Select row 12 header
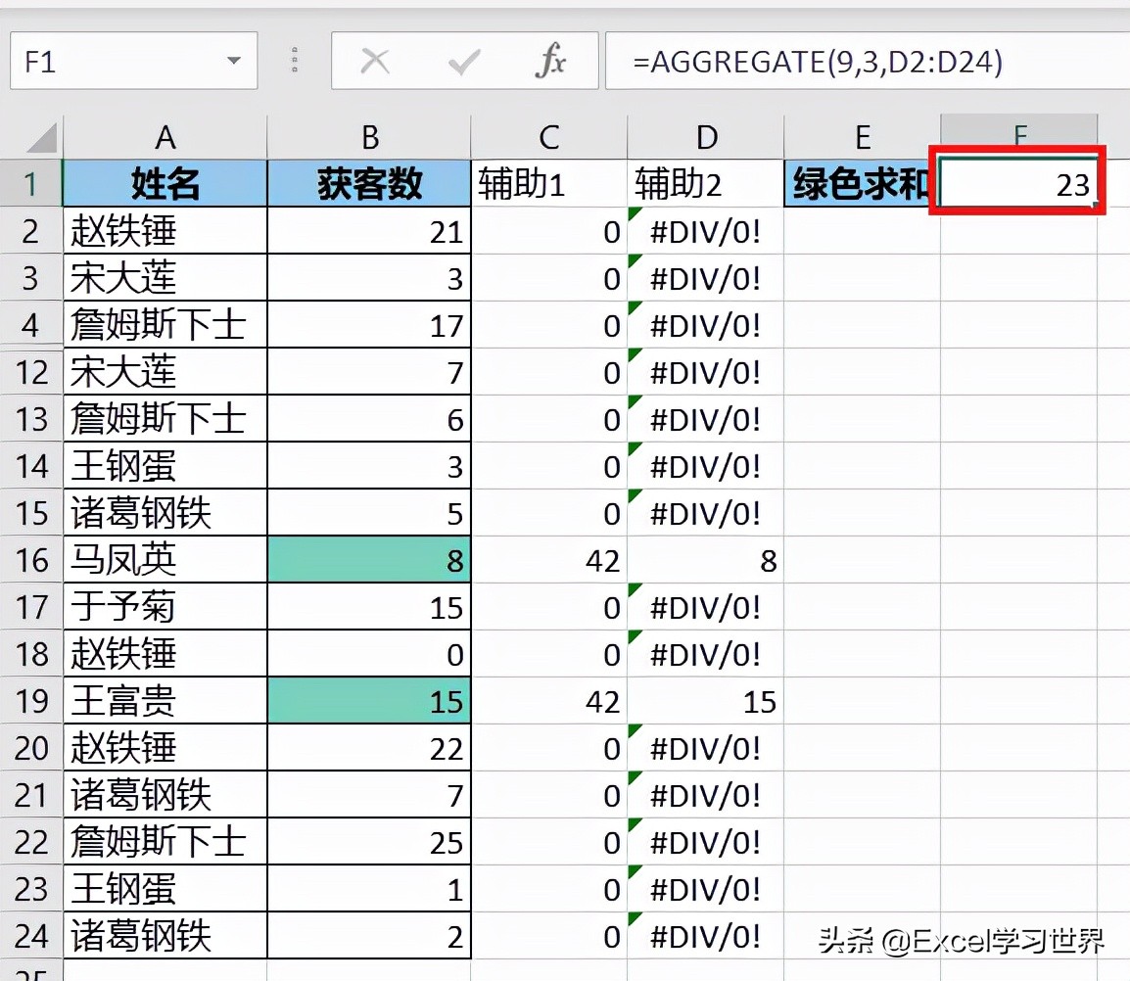 tap(31, 373)
